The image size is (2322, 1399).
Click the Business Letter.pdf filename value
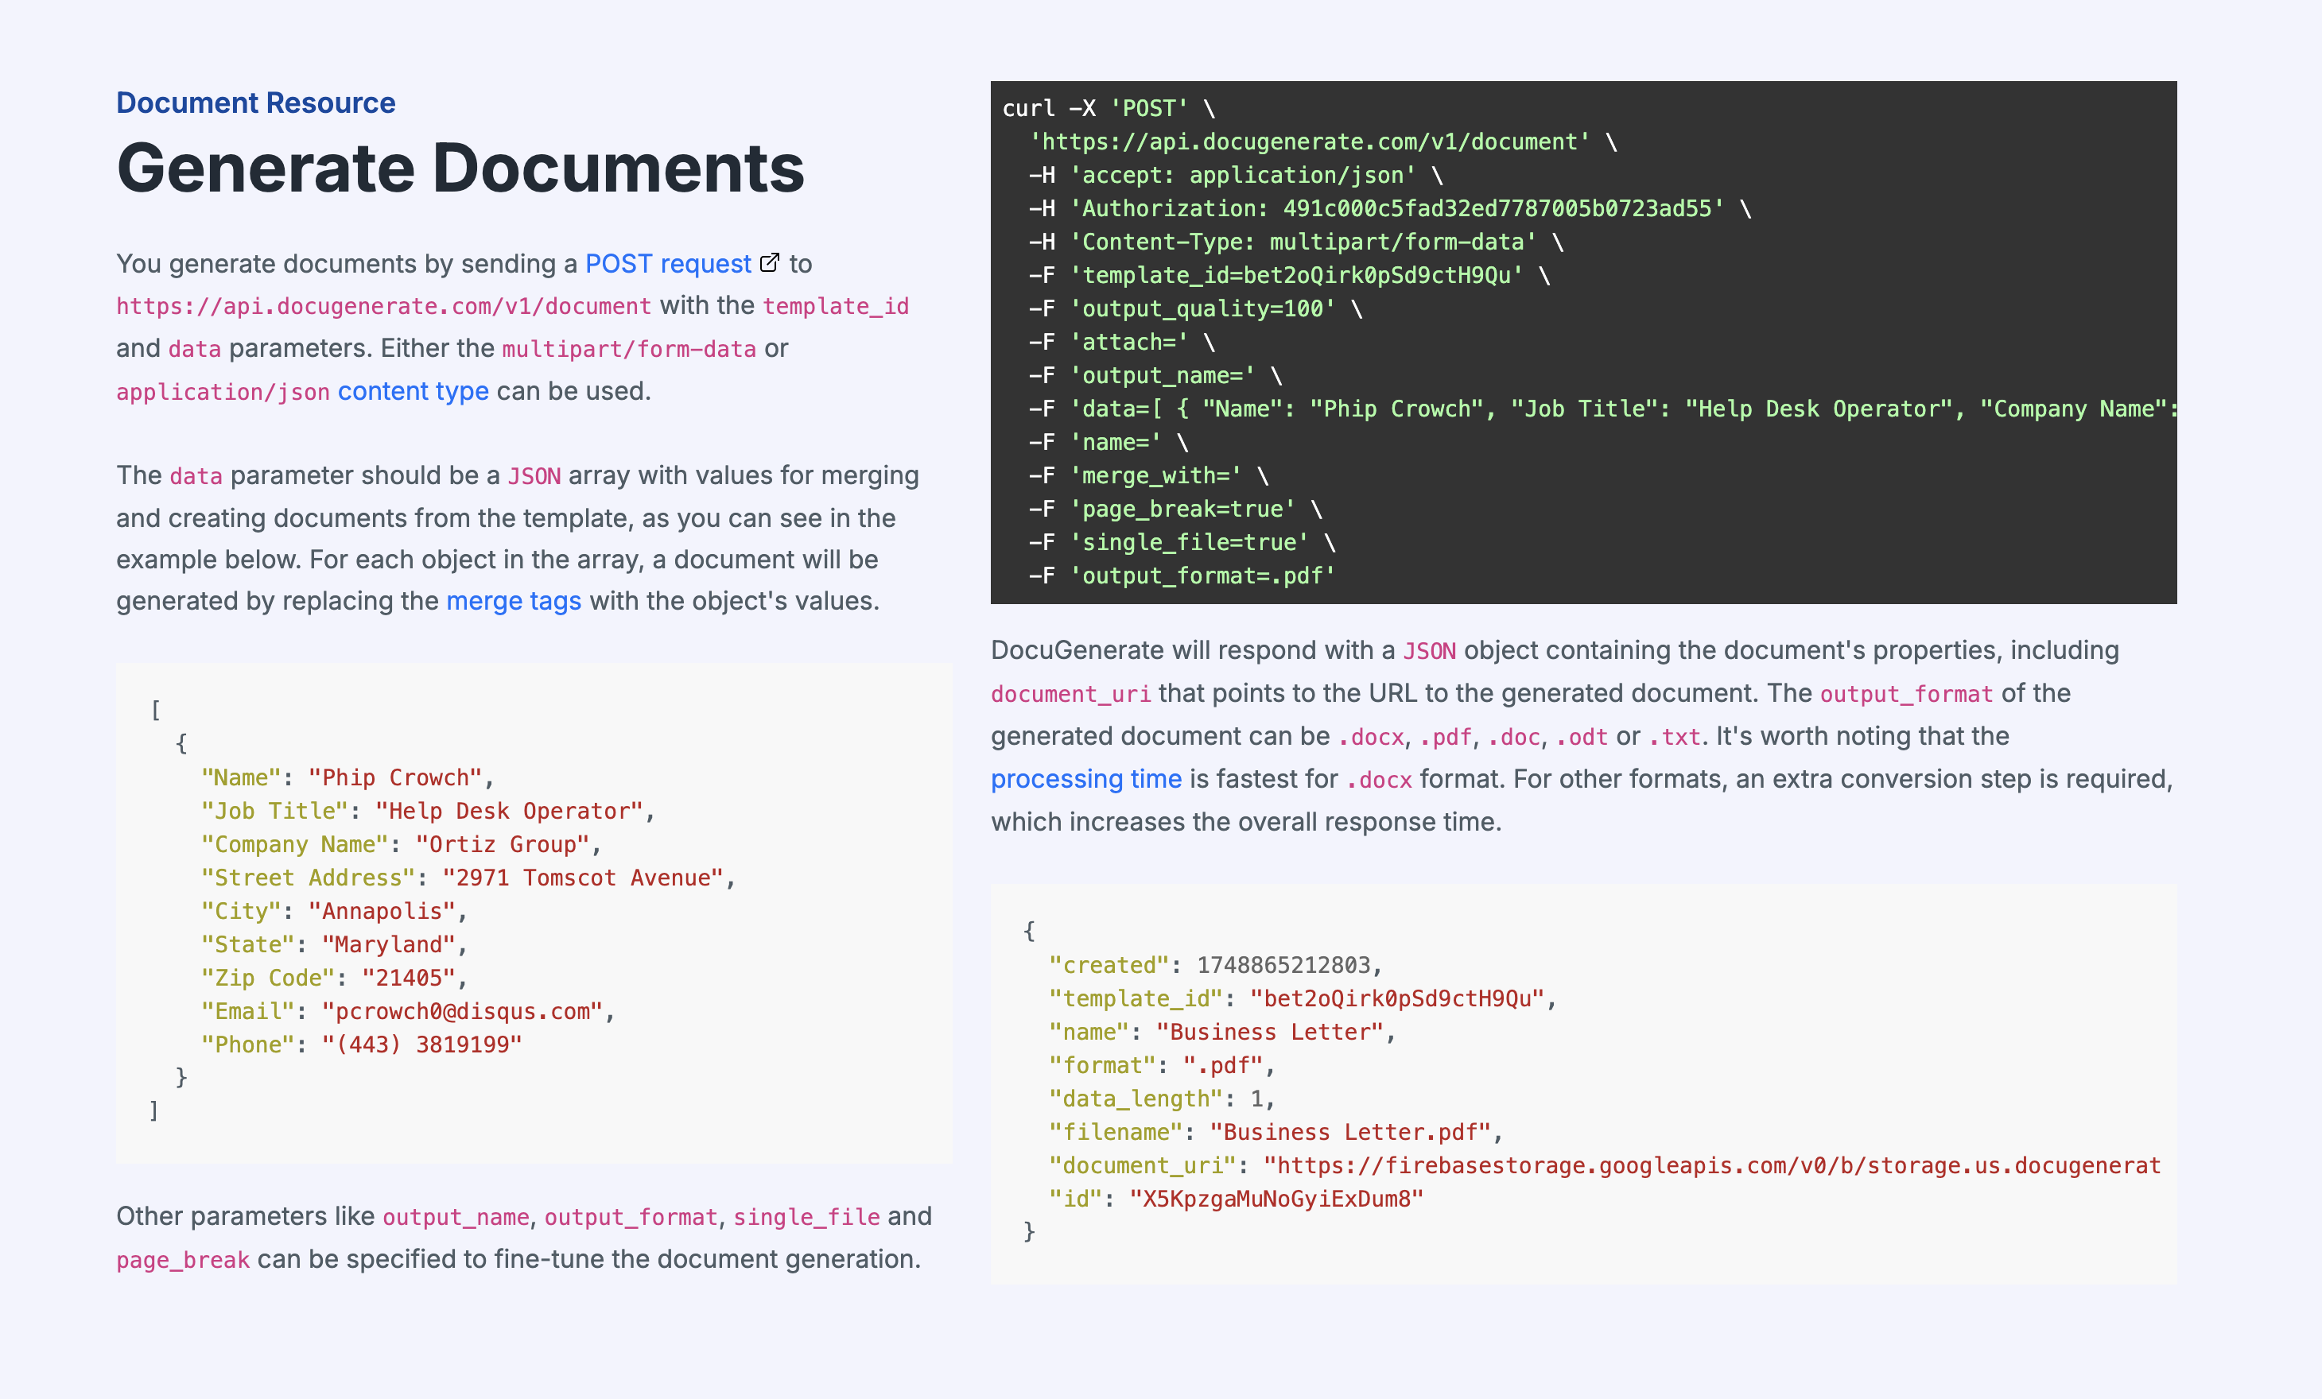(1354, 1131)
